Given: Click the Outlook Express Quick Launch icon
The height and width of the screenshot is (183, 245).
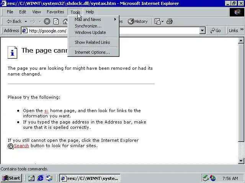Looking at the screenshot, I should (x=49, y=178).
